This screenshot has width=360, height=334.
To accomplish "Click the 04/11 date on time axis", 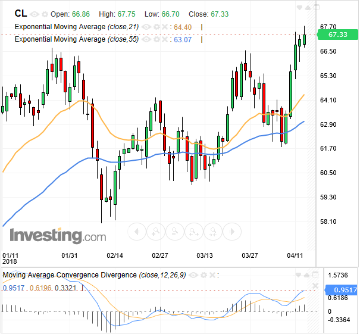I will 295,255.
